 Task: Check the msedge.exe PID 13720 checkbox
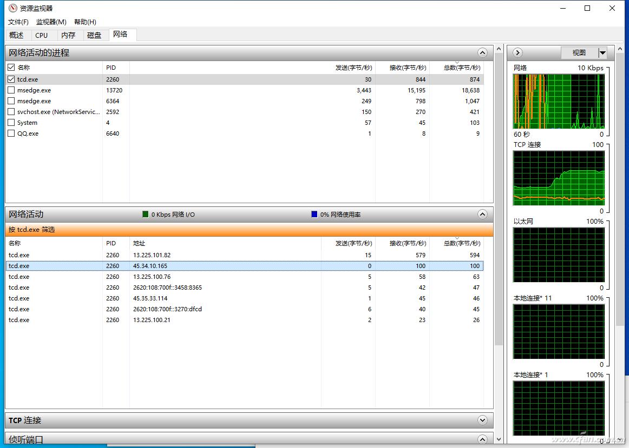click(11, 90)
